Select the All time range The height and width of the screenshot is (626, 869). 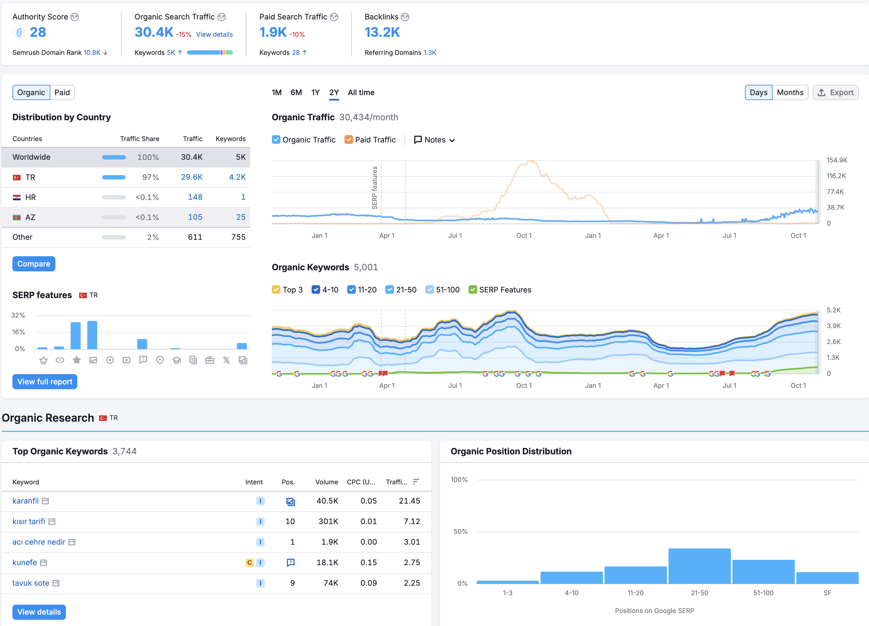[x=361, y=92]
